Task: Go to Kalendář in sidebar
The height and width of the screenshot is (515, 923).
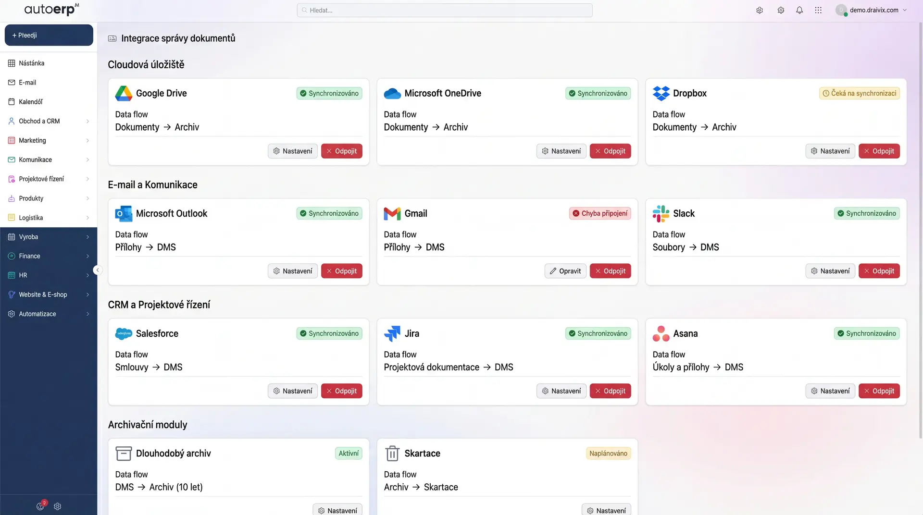Action: coord(31,102)
